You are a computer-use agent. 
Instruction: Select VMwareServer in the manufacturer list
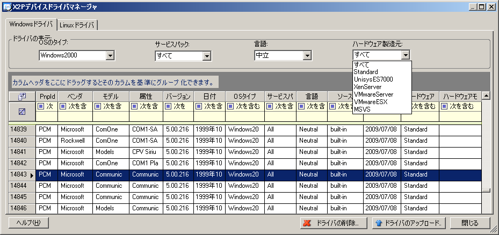point(382,94)
